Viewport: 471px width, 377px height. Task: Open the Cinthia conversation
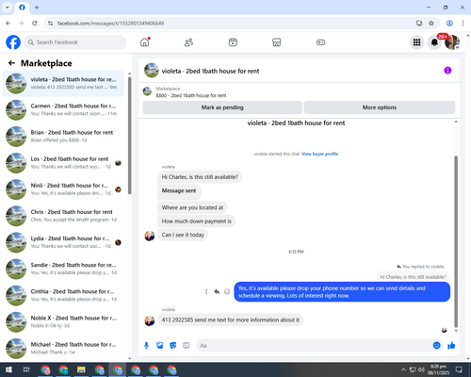[63, 295]
